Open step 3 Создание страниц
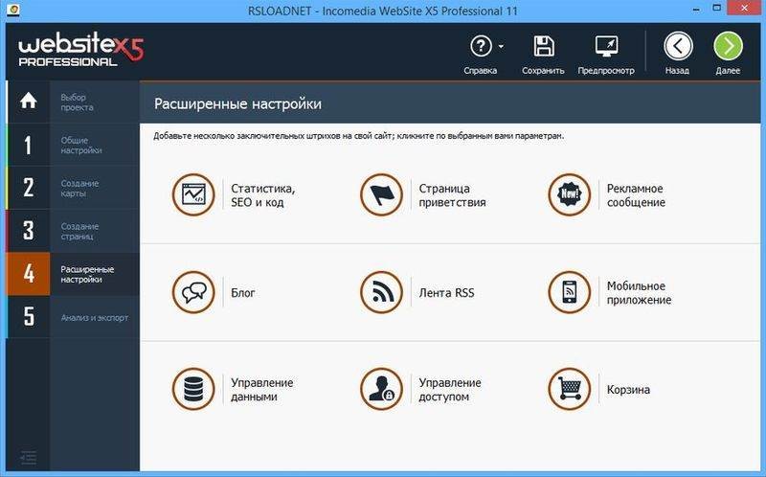Viewport: 766px width, 477px height. point(73,231)
